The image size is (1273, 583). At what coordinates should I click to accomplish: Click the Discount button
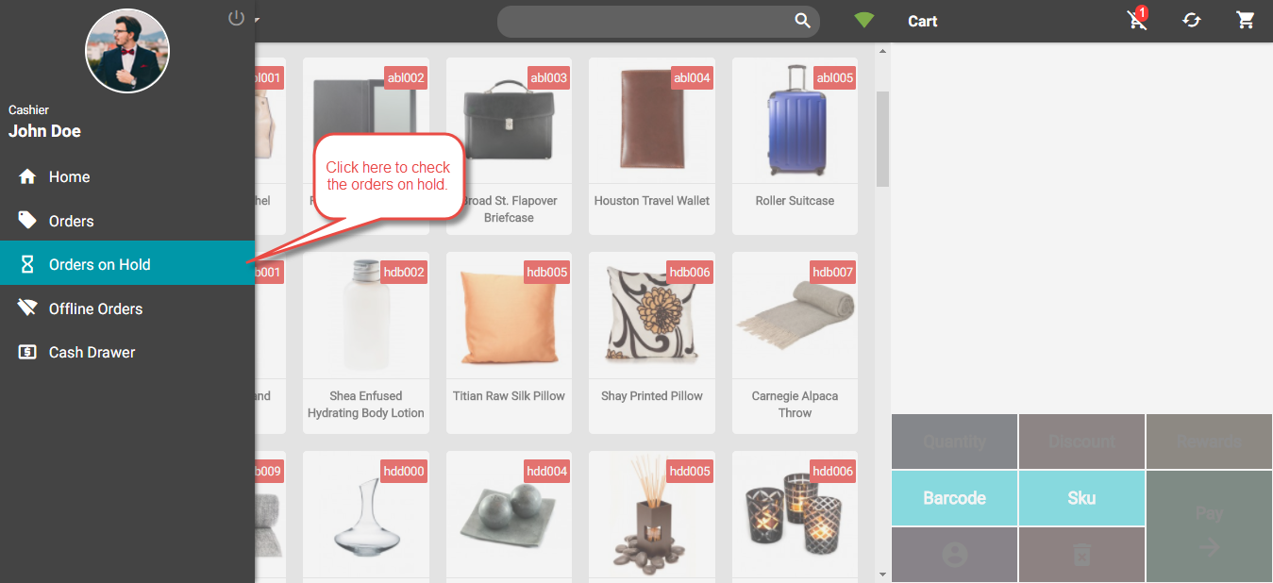[x=1081, y=441]
